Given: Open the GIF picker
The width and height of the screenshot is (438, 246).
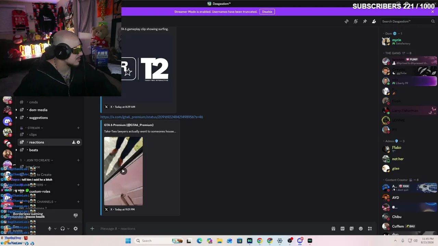Looking at the screenshot, I should [343, 229].
